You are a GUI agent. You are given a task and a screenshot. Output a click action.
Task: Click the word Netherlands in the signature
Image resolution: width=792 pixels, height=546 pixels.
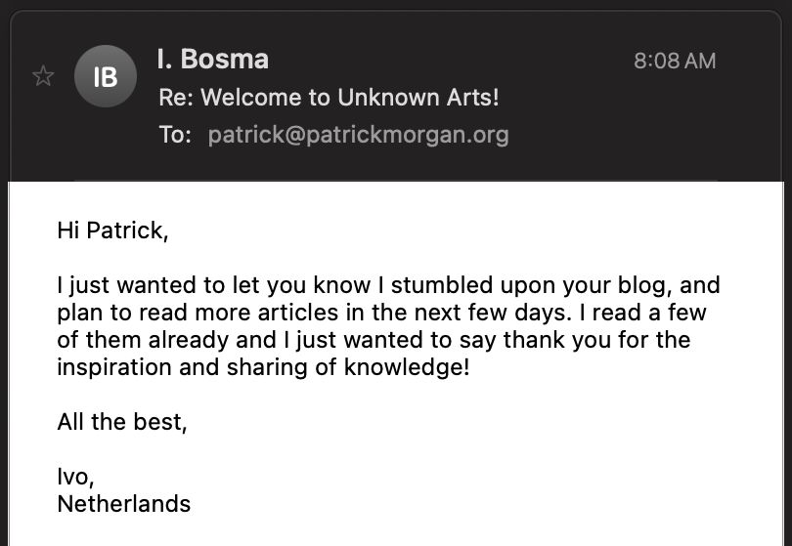click(124, 504)
